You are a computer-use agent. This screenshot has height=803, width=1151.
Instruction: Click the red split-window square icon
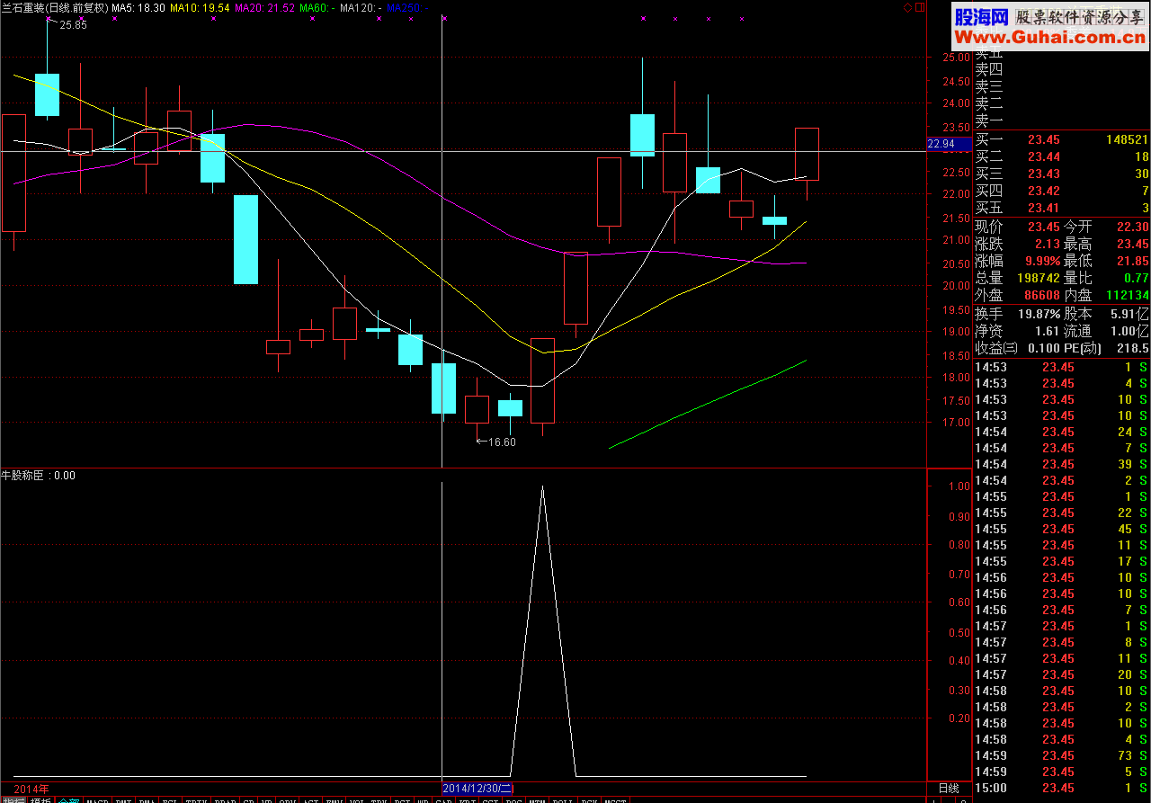[919, 7]
